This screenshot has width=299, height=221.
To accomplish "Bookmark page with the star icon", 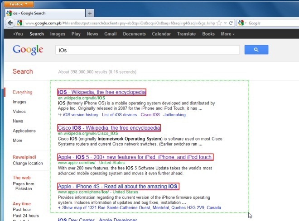I will 219,23.
